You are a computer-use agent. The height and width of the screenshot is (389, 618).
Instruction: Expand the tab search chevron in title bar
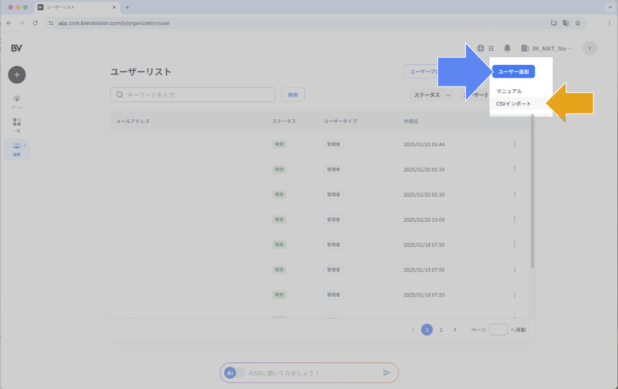(609, 8)
